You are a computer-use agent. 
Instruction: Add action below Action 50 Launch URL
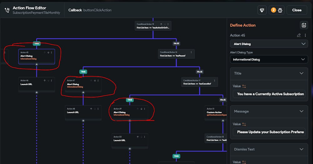[130, 149]
